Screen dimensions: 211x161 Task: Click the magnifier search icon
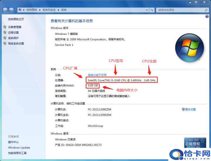coord(206,10)
